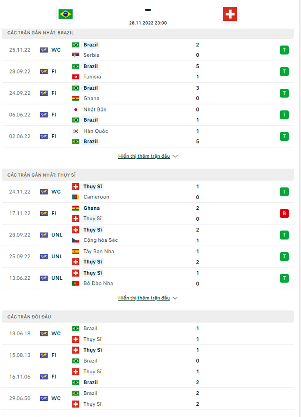Click the Nhật Bản team name
This screenshot has width=301, height=417.
point(95,109)
